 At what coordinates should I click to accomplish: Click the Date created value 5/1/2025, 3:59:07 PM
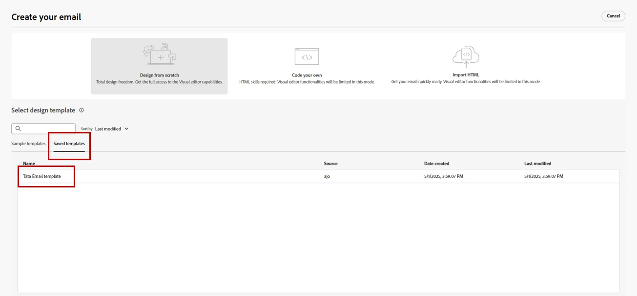point(444,176)
